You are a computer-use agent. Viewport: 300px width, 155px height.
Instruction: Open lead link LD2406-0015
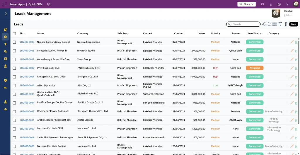[27, 94]
